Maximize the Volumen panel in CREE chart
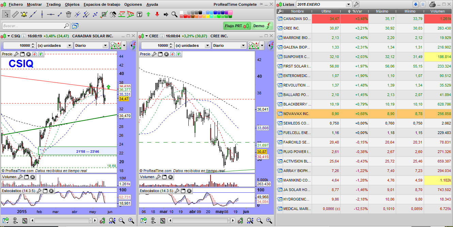The image size is (453, 227). [x=164, y=177]
